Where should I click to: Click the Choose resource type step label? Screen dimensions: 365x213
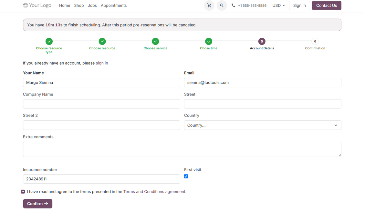(49, 50)
